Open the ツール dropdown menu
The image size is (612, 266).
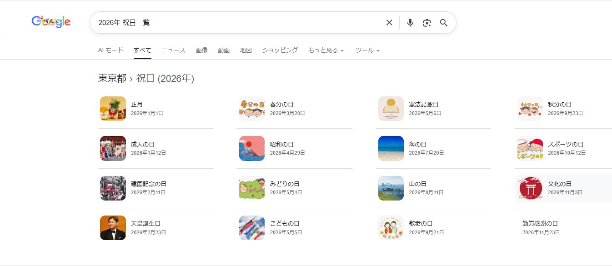tap(367, 50)
